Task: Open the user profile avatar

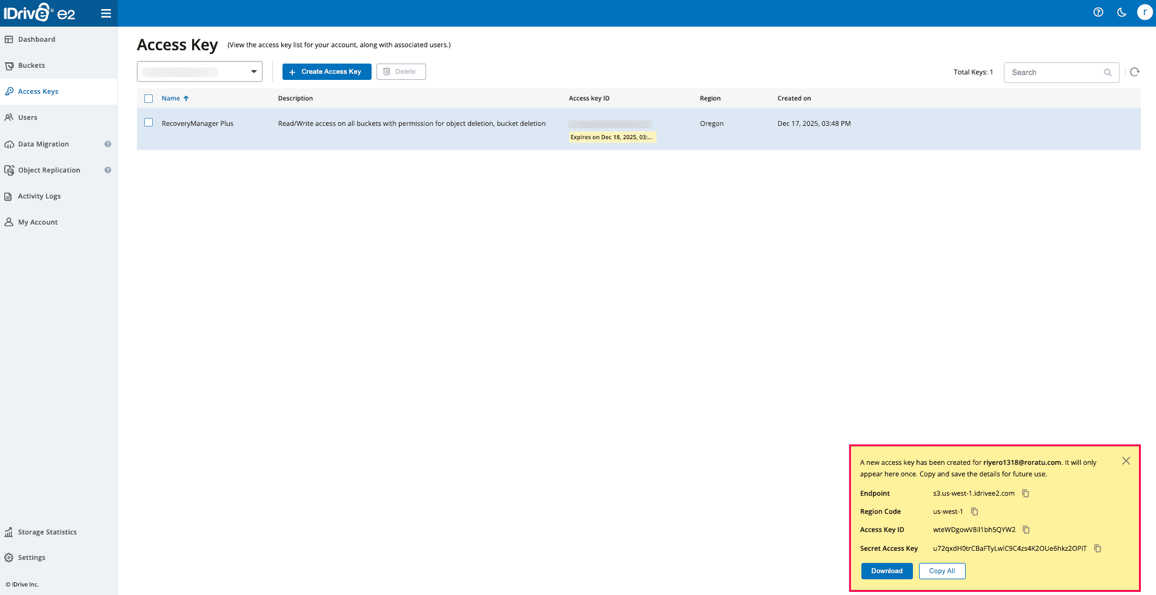Action: pos(1144,12)
